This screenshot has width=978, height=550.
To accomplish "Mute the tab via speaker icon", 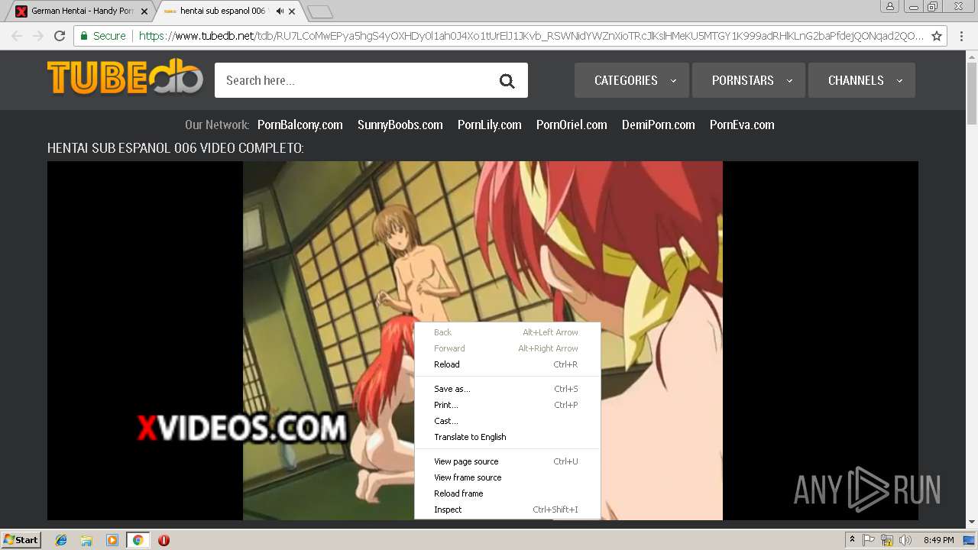I will [x=280, y=11].
